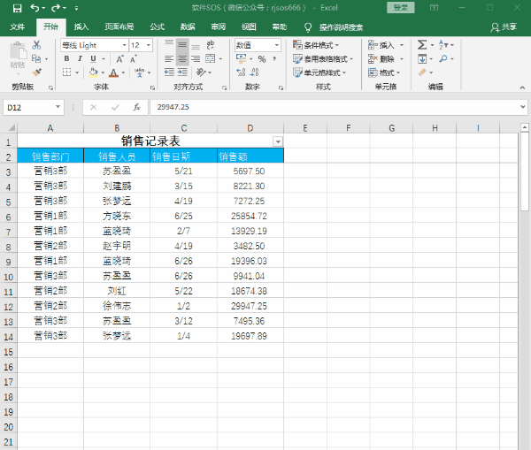Click the 插入 insert cells button
This screenshot has height=450, width=531.
coord(381,45)
